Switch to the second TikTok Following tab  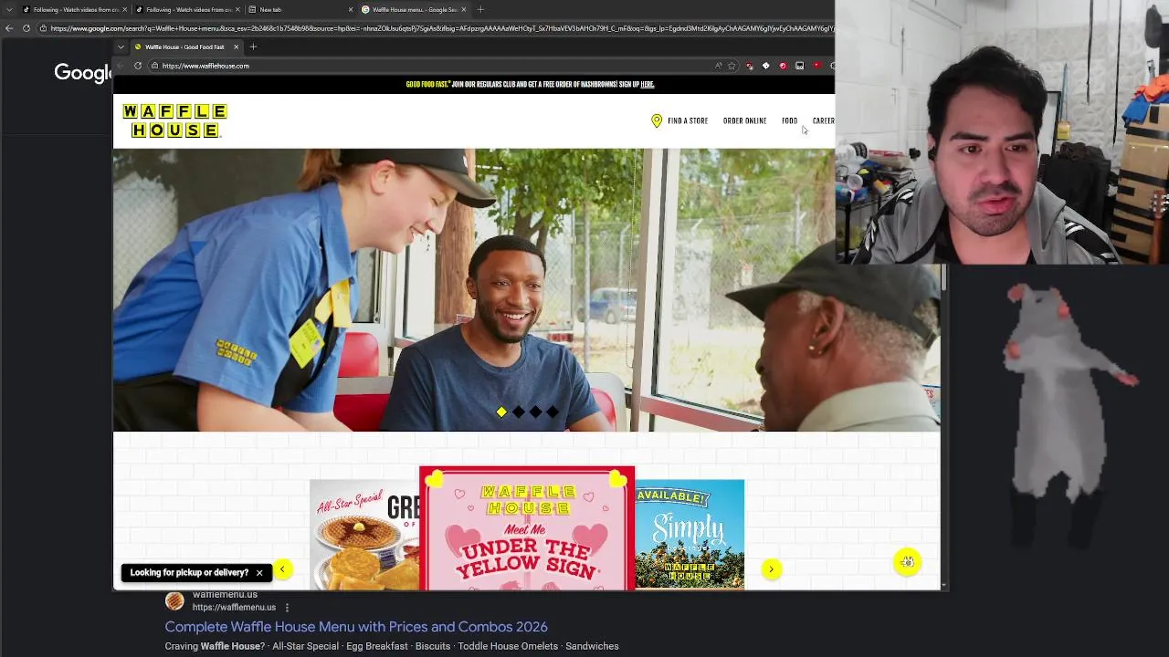coord(187,9)
